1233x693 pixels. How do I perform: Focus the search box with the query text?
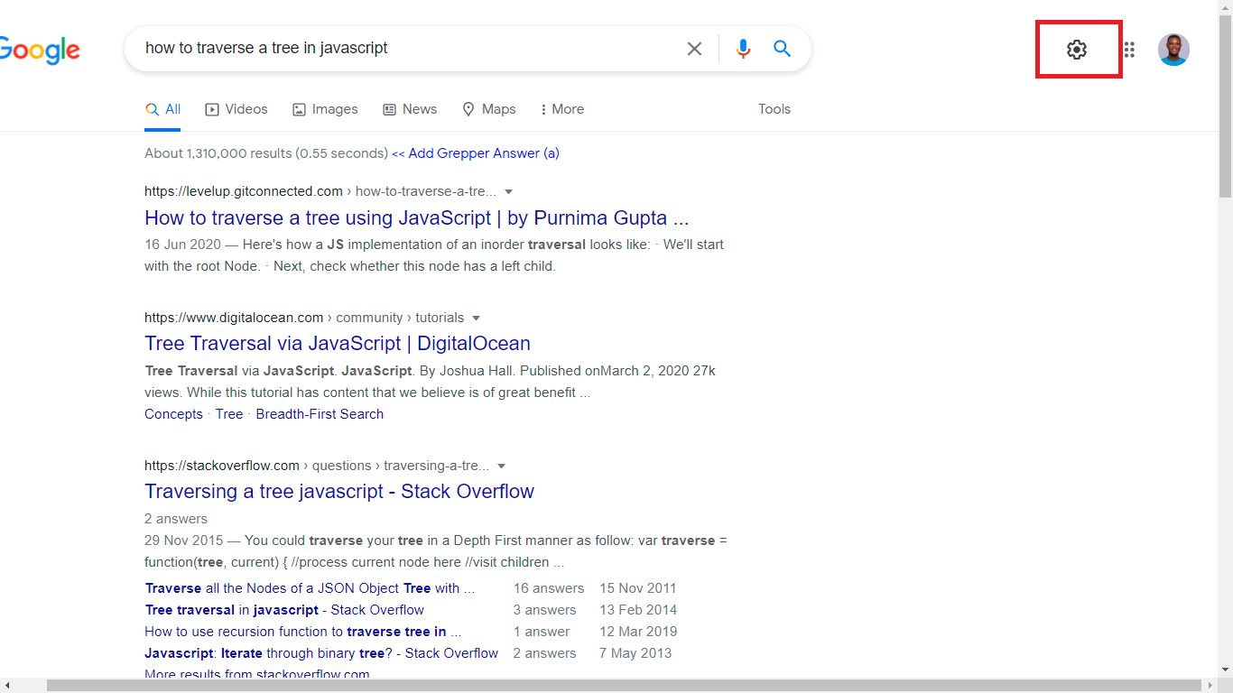406,49
